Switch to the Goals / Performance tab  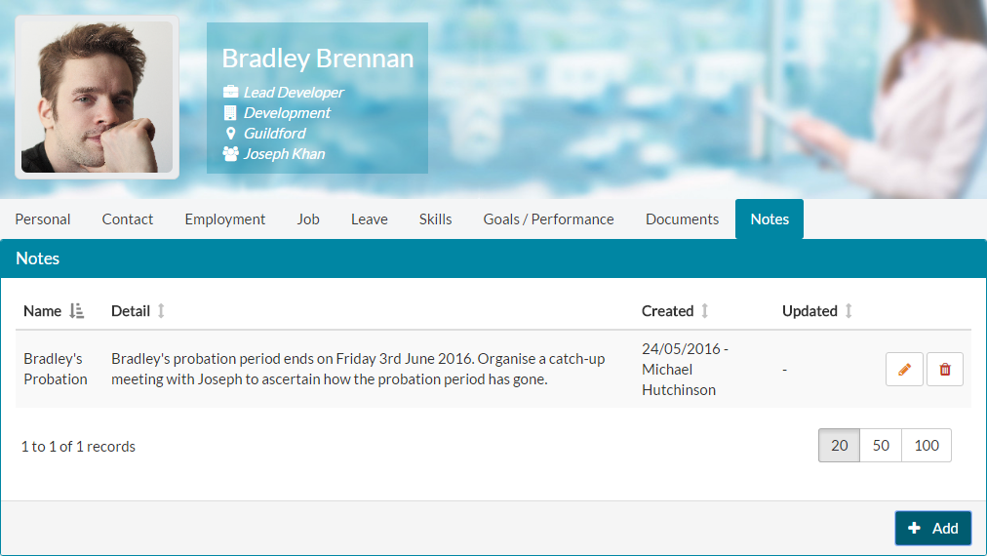point(548,219)
